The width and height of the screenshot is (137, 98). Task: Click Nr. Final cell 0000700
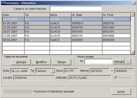[x=116, y=23]
